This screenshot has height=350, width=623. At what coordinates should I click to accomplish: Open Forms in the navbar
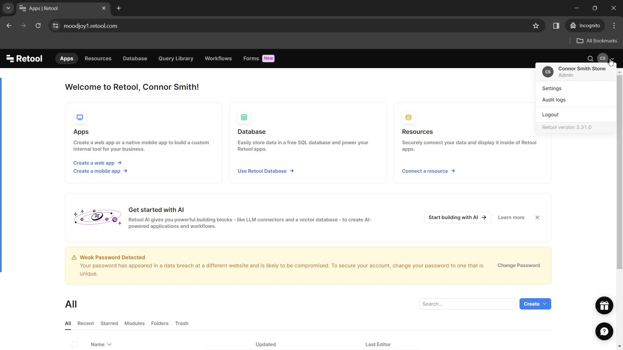(251, 58)
